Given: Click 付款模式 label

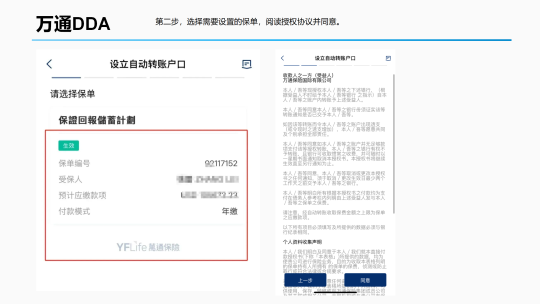Looking at the screenshot, I should (x=74, y=211).
